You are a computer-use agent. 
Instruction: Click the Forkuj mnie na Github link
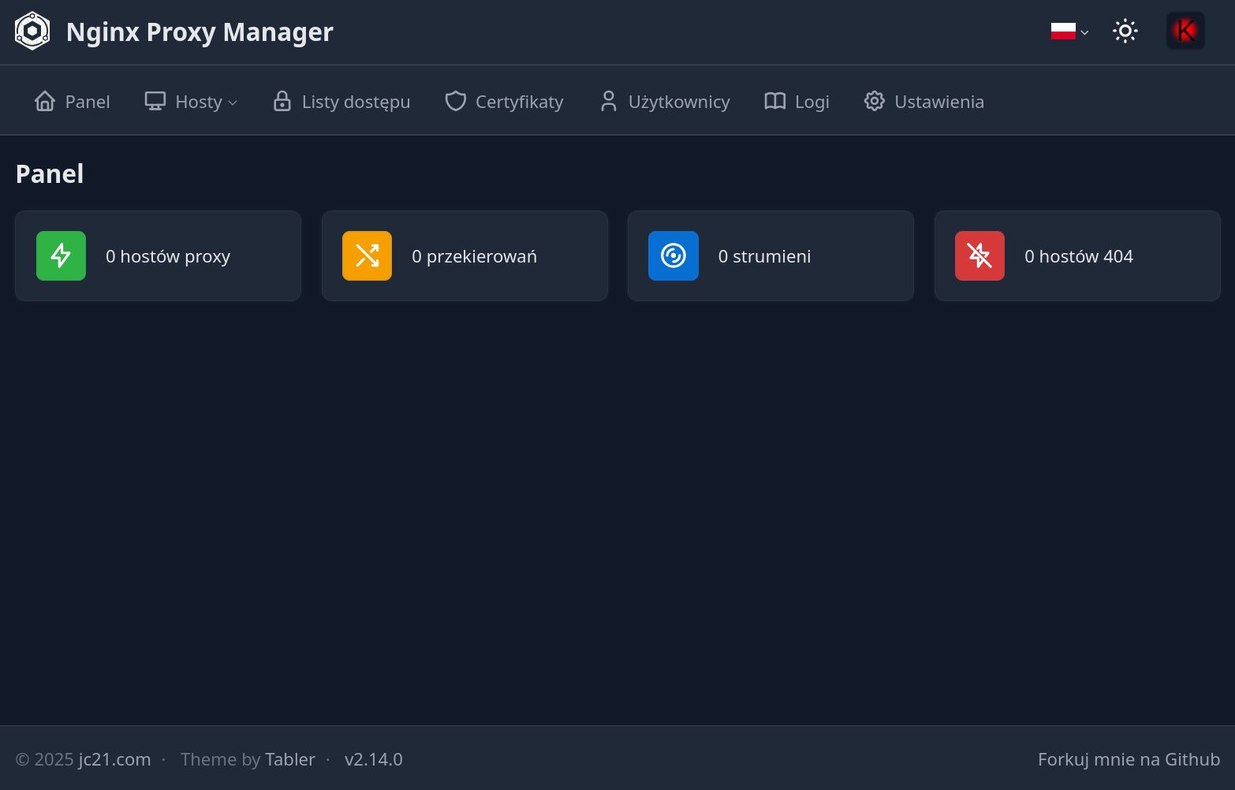click(1129, 759)
